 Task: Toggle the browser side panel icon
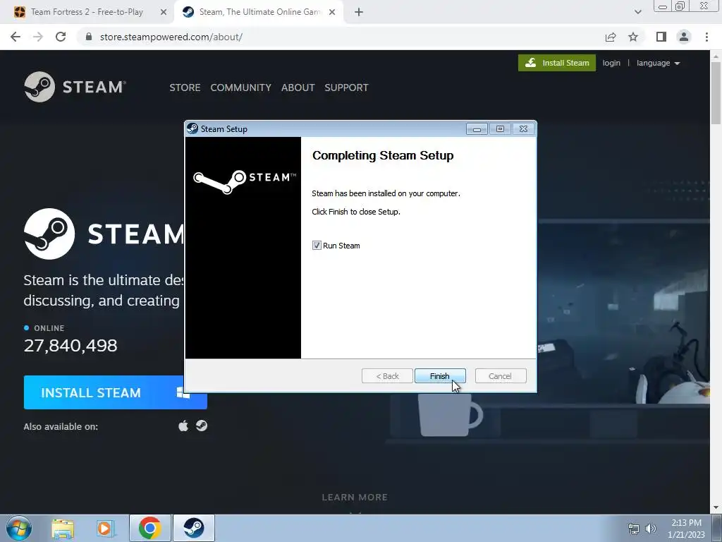click(661, 37)
